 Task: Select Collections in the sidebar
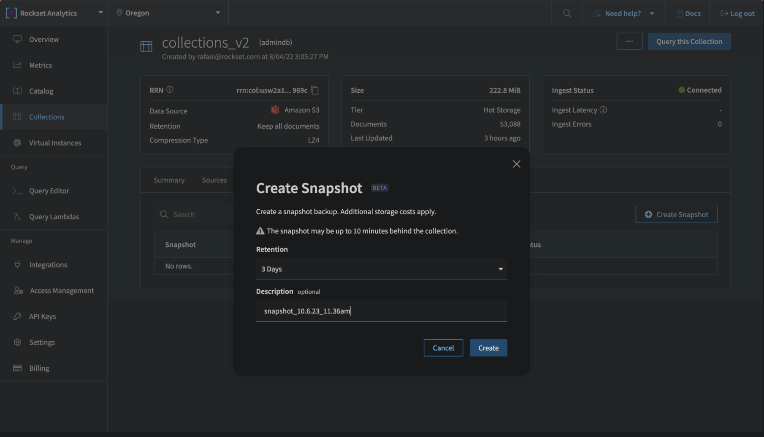(x=54, y=117)
